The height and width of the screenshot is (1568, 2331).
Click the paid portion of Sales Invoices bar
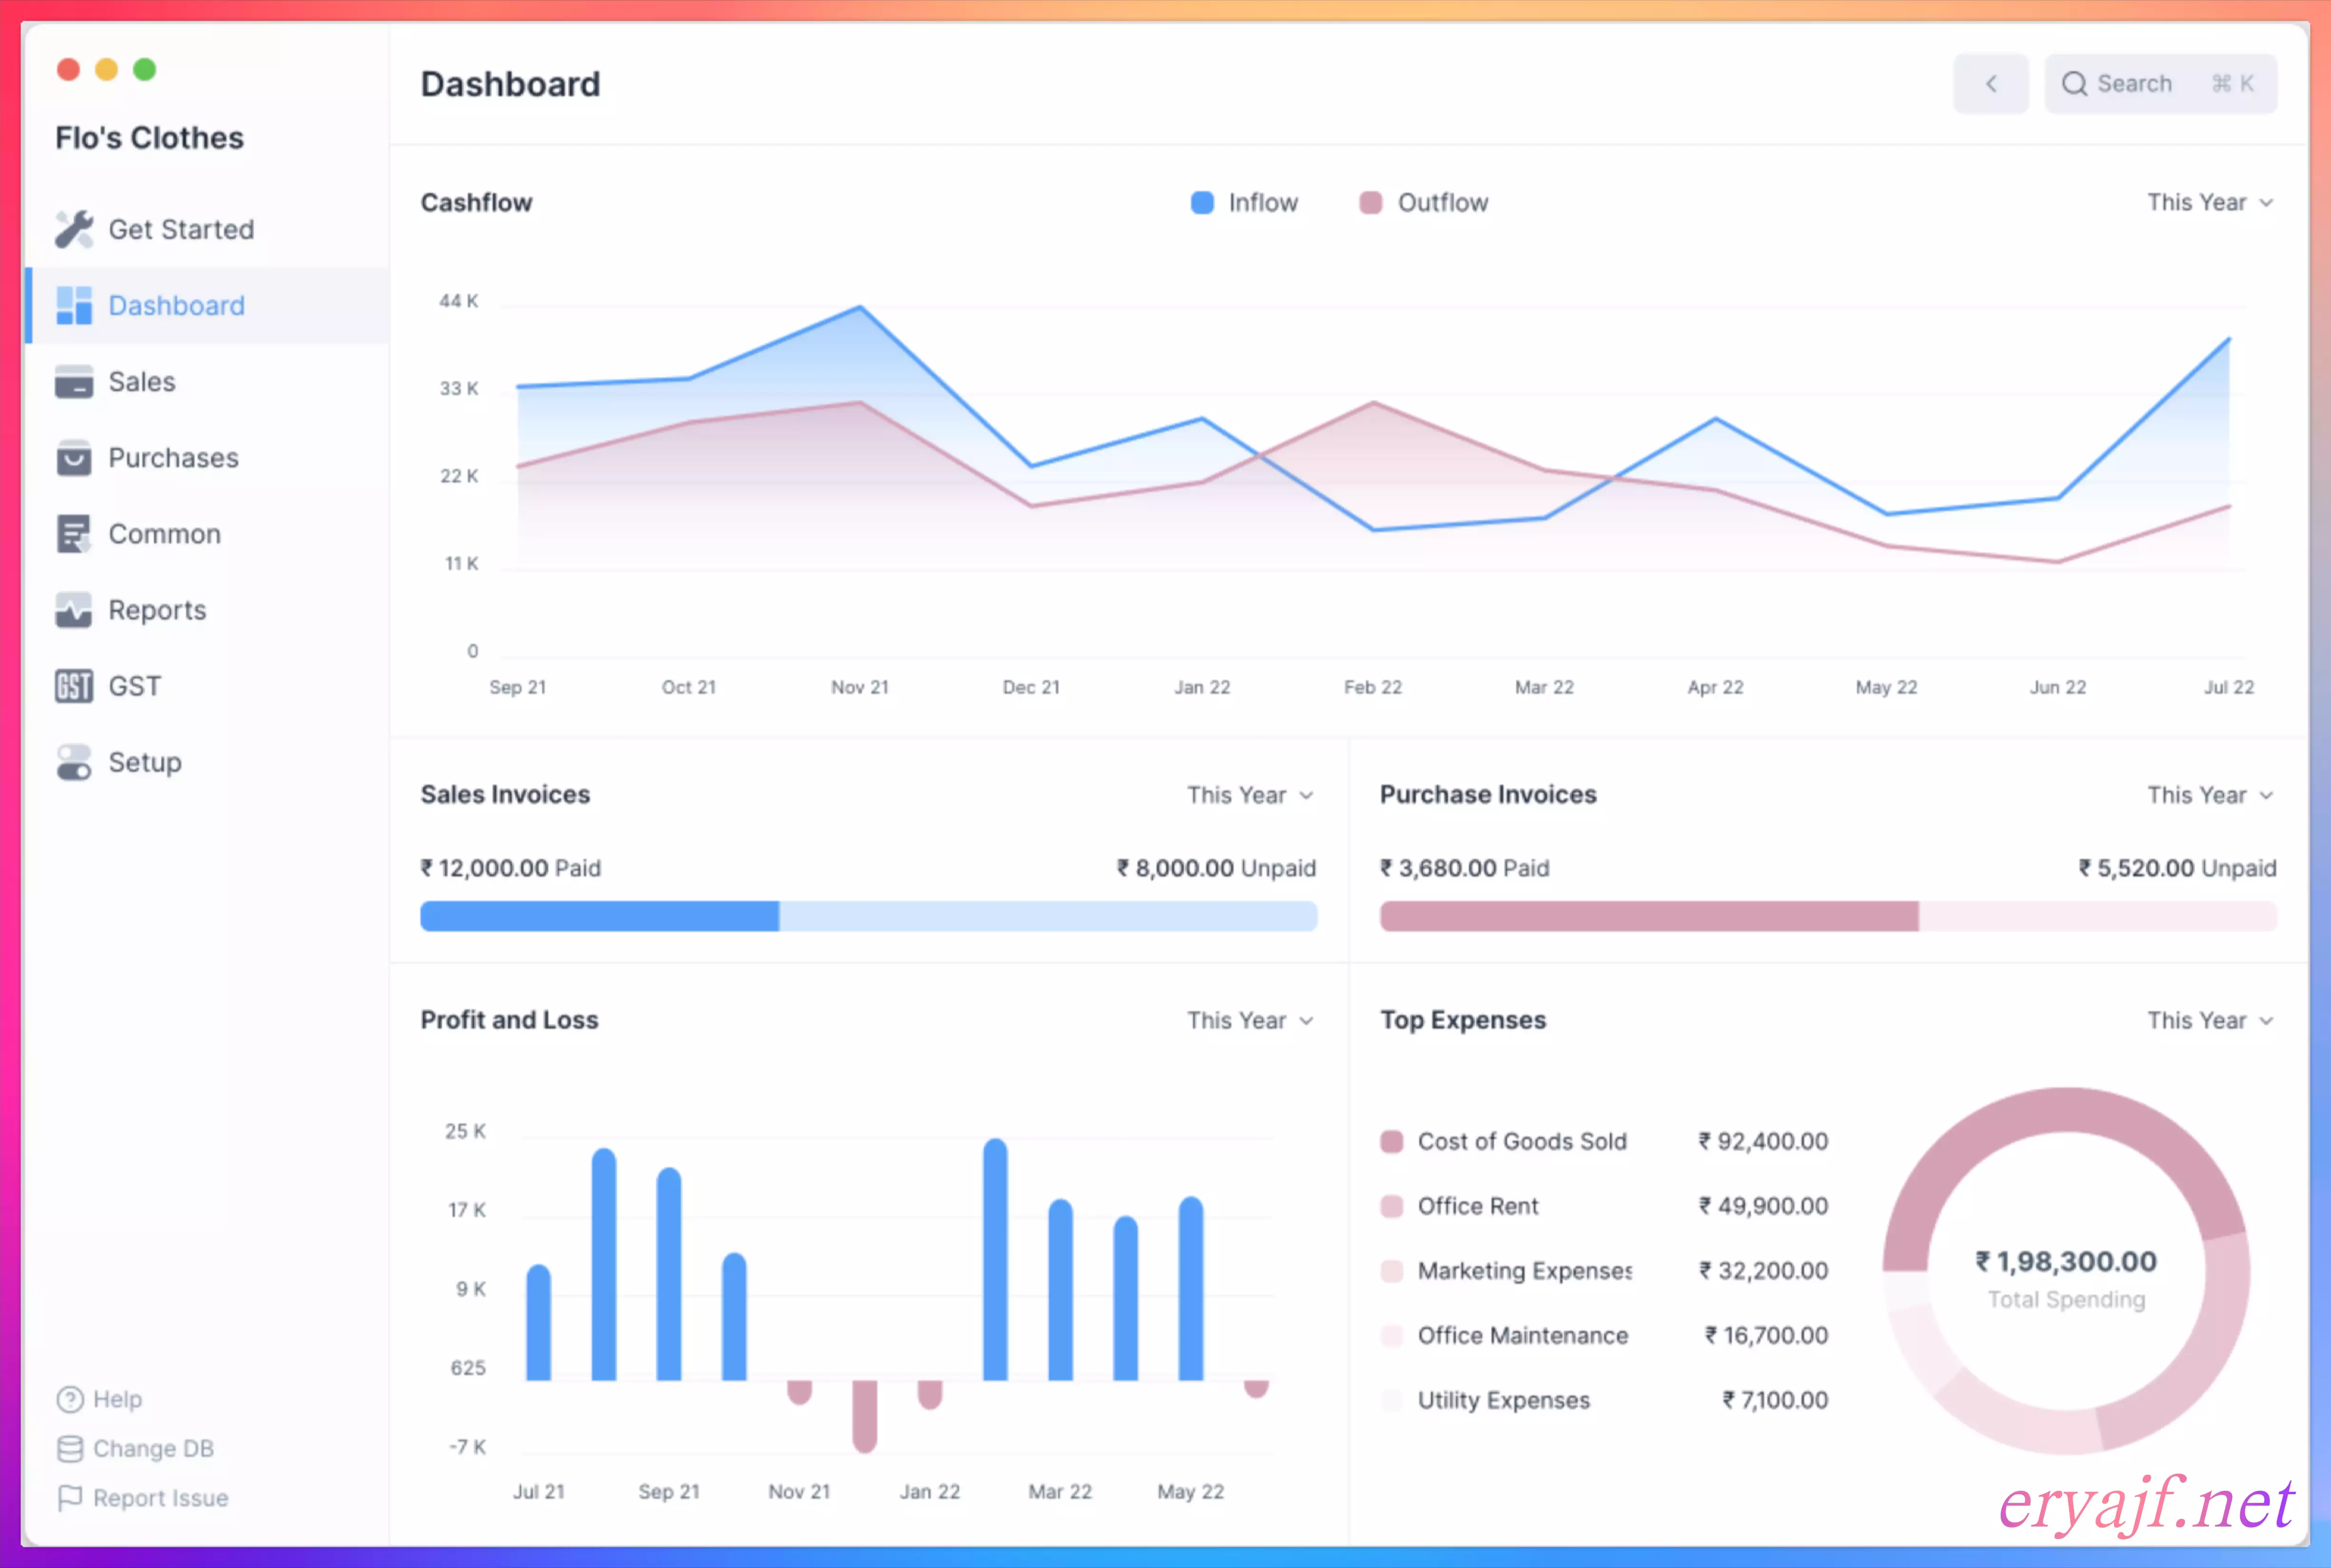tap(599, 916)
